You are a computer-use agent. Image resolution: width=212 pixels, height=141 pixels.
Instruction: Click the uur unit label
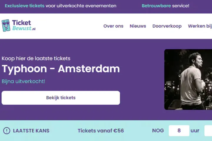[x=195, y=131]
